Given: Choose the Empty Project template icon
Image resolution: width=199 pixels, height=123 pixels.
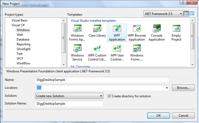Looking at the screenshot, I should click(177, 28).
